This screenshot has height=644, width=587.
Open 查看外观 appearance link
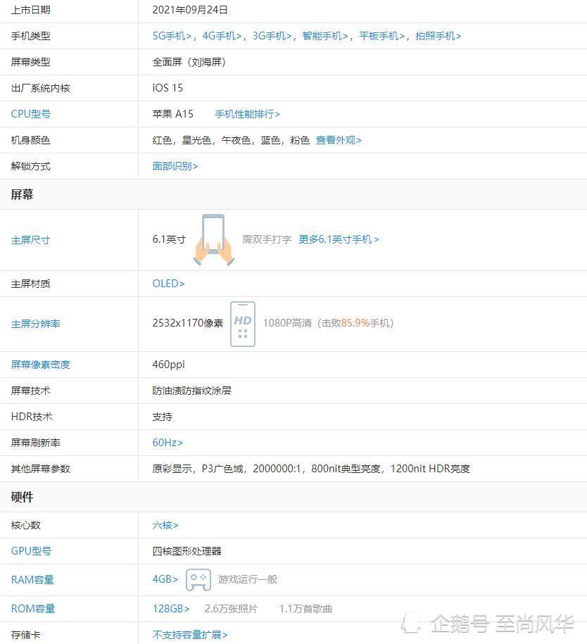[x=339, y=141]
